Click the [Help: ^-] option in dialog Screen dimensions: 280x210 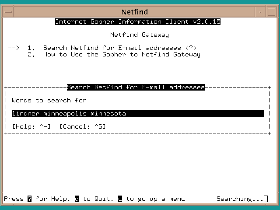[31, 126]
